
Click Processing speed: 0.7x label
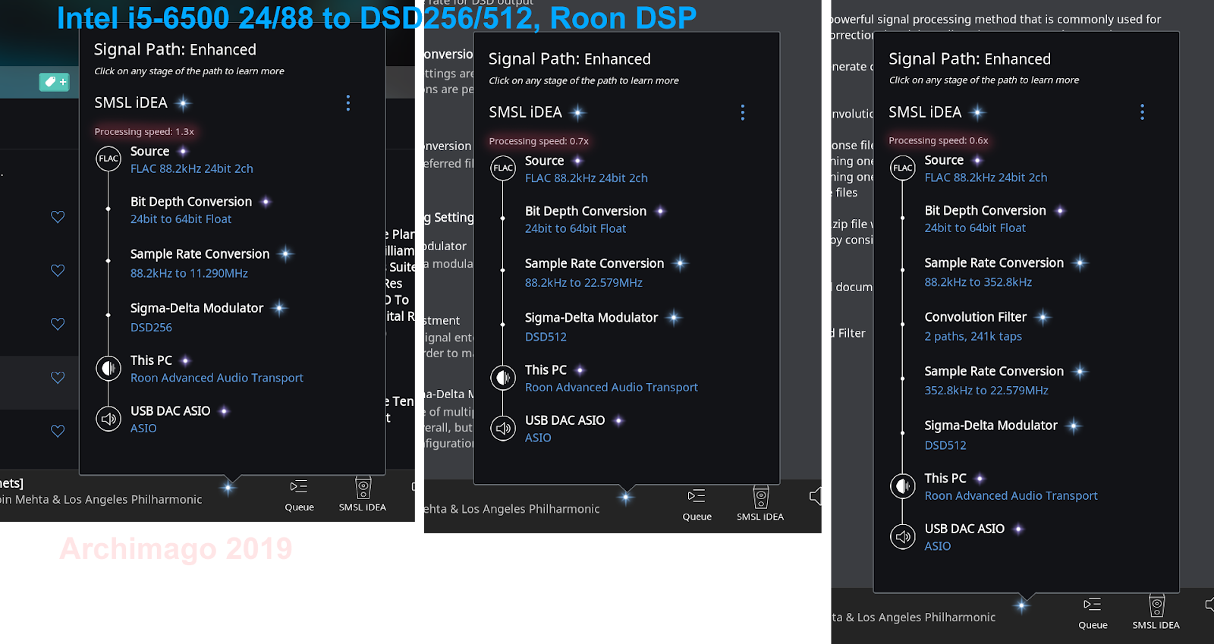tap(539, 141)
